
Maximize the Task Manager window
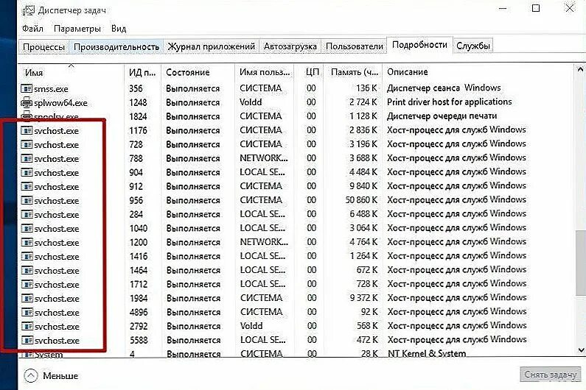(536, 8)
